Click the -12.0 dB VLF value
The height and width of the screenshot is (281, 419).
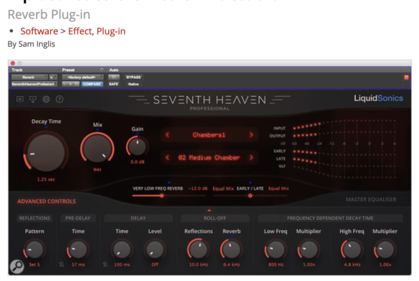pos(198,188)
